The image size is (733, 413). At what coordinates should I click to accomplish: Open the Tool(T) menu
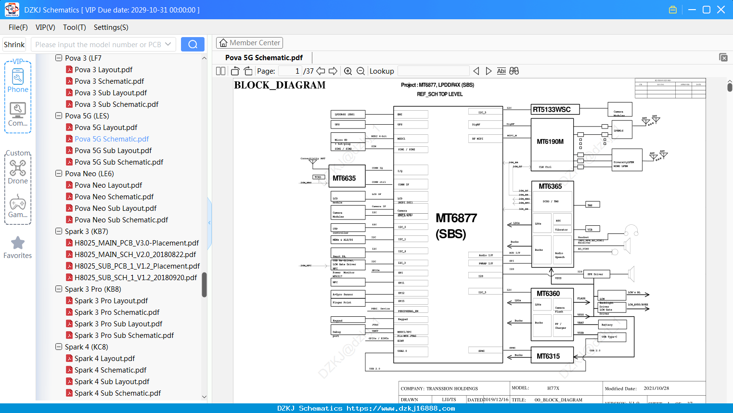click(x=75, y=27)
